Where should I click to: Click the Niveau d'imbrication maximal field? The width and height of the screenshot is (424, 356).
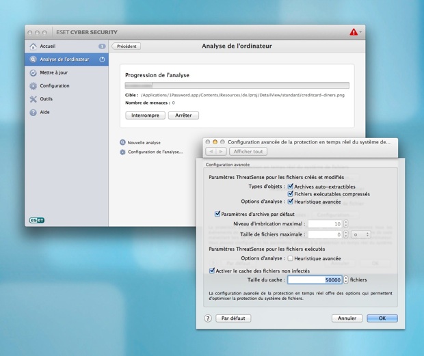325,223
